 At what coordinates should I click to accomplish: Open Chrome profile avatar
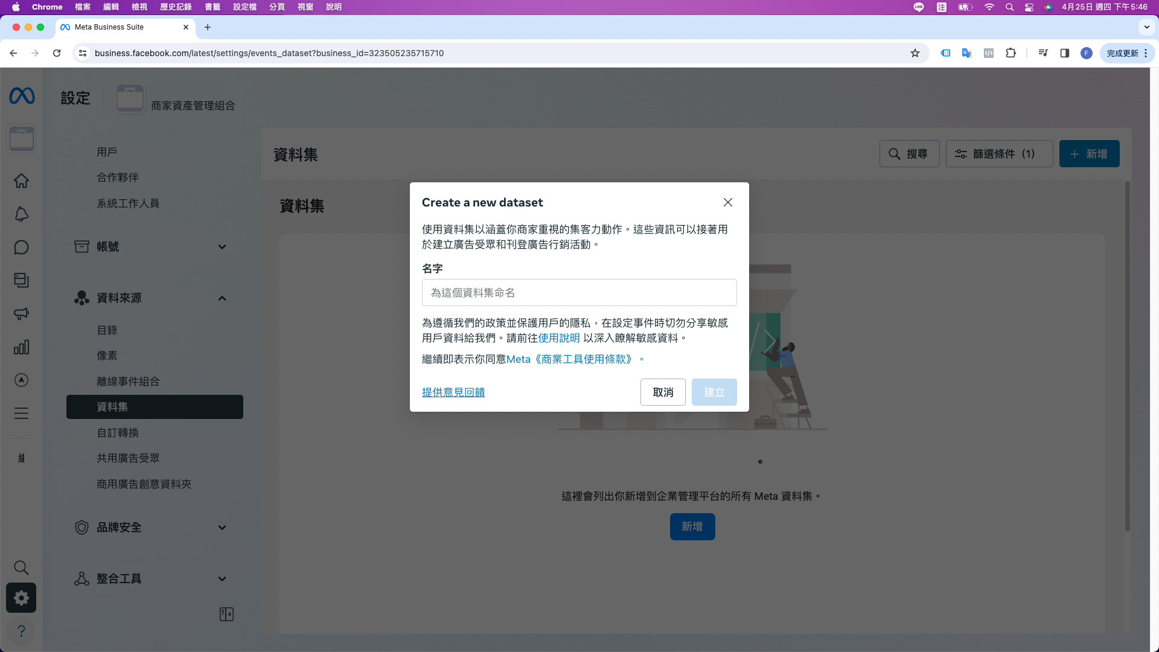1087,53
